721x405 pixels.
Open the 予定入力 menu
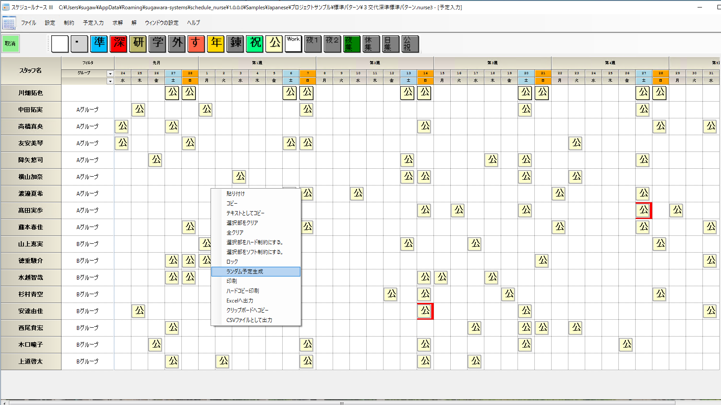pyautogui.click(x=93, y=23)
